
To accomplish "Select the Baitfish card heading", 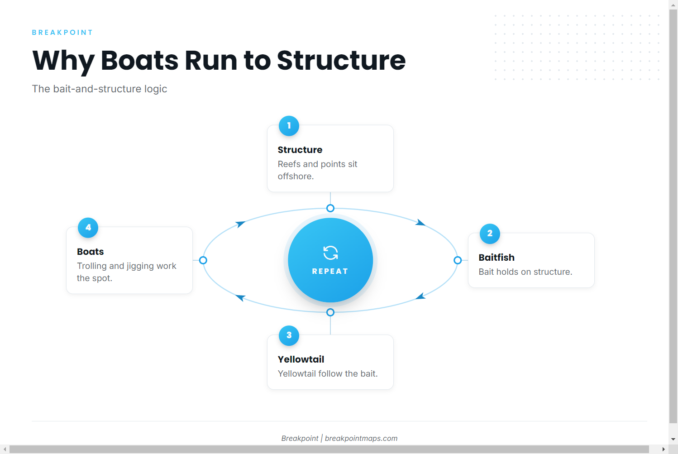I will (497, 258).
